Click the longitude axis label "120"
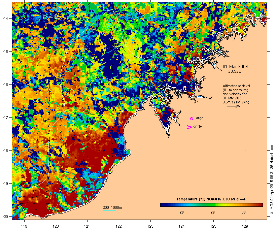 pos(56,226)
